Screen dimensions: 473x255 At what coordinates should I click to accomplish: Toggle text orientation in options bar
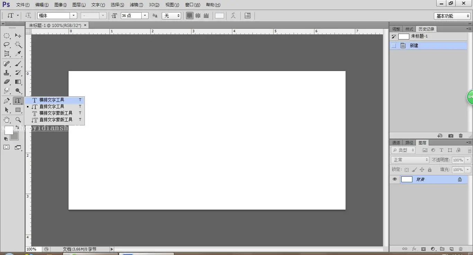point(28,16)
